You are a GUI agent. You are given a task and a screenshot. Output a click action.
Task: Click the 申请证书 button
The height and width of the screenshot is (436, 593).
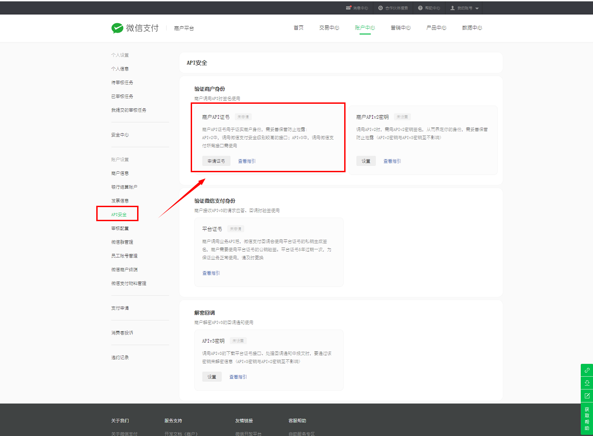coord(216,161)
